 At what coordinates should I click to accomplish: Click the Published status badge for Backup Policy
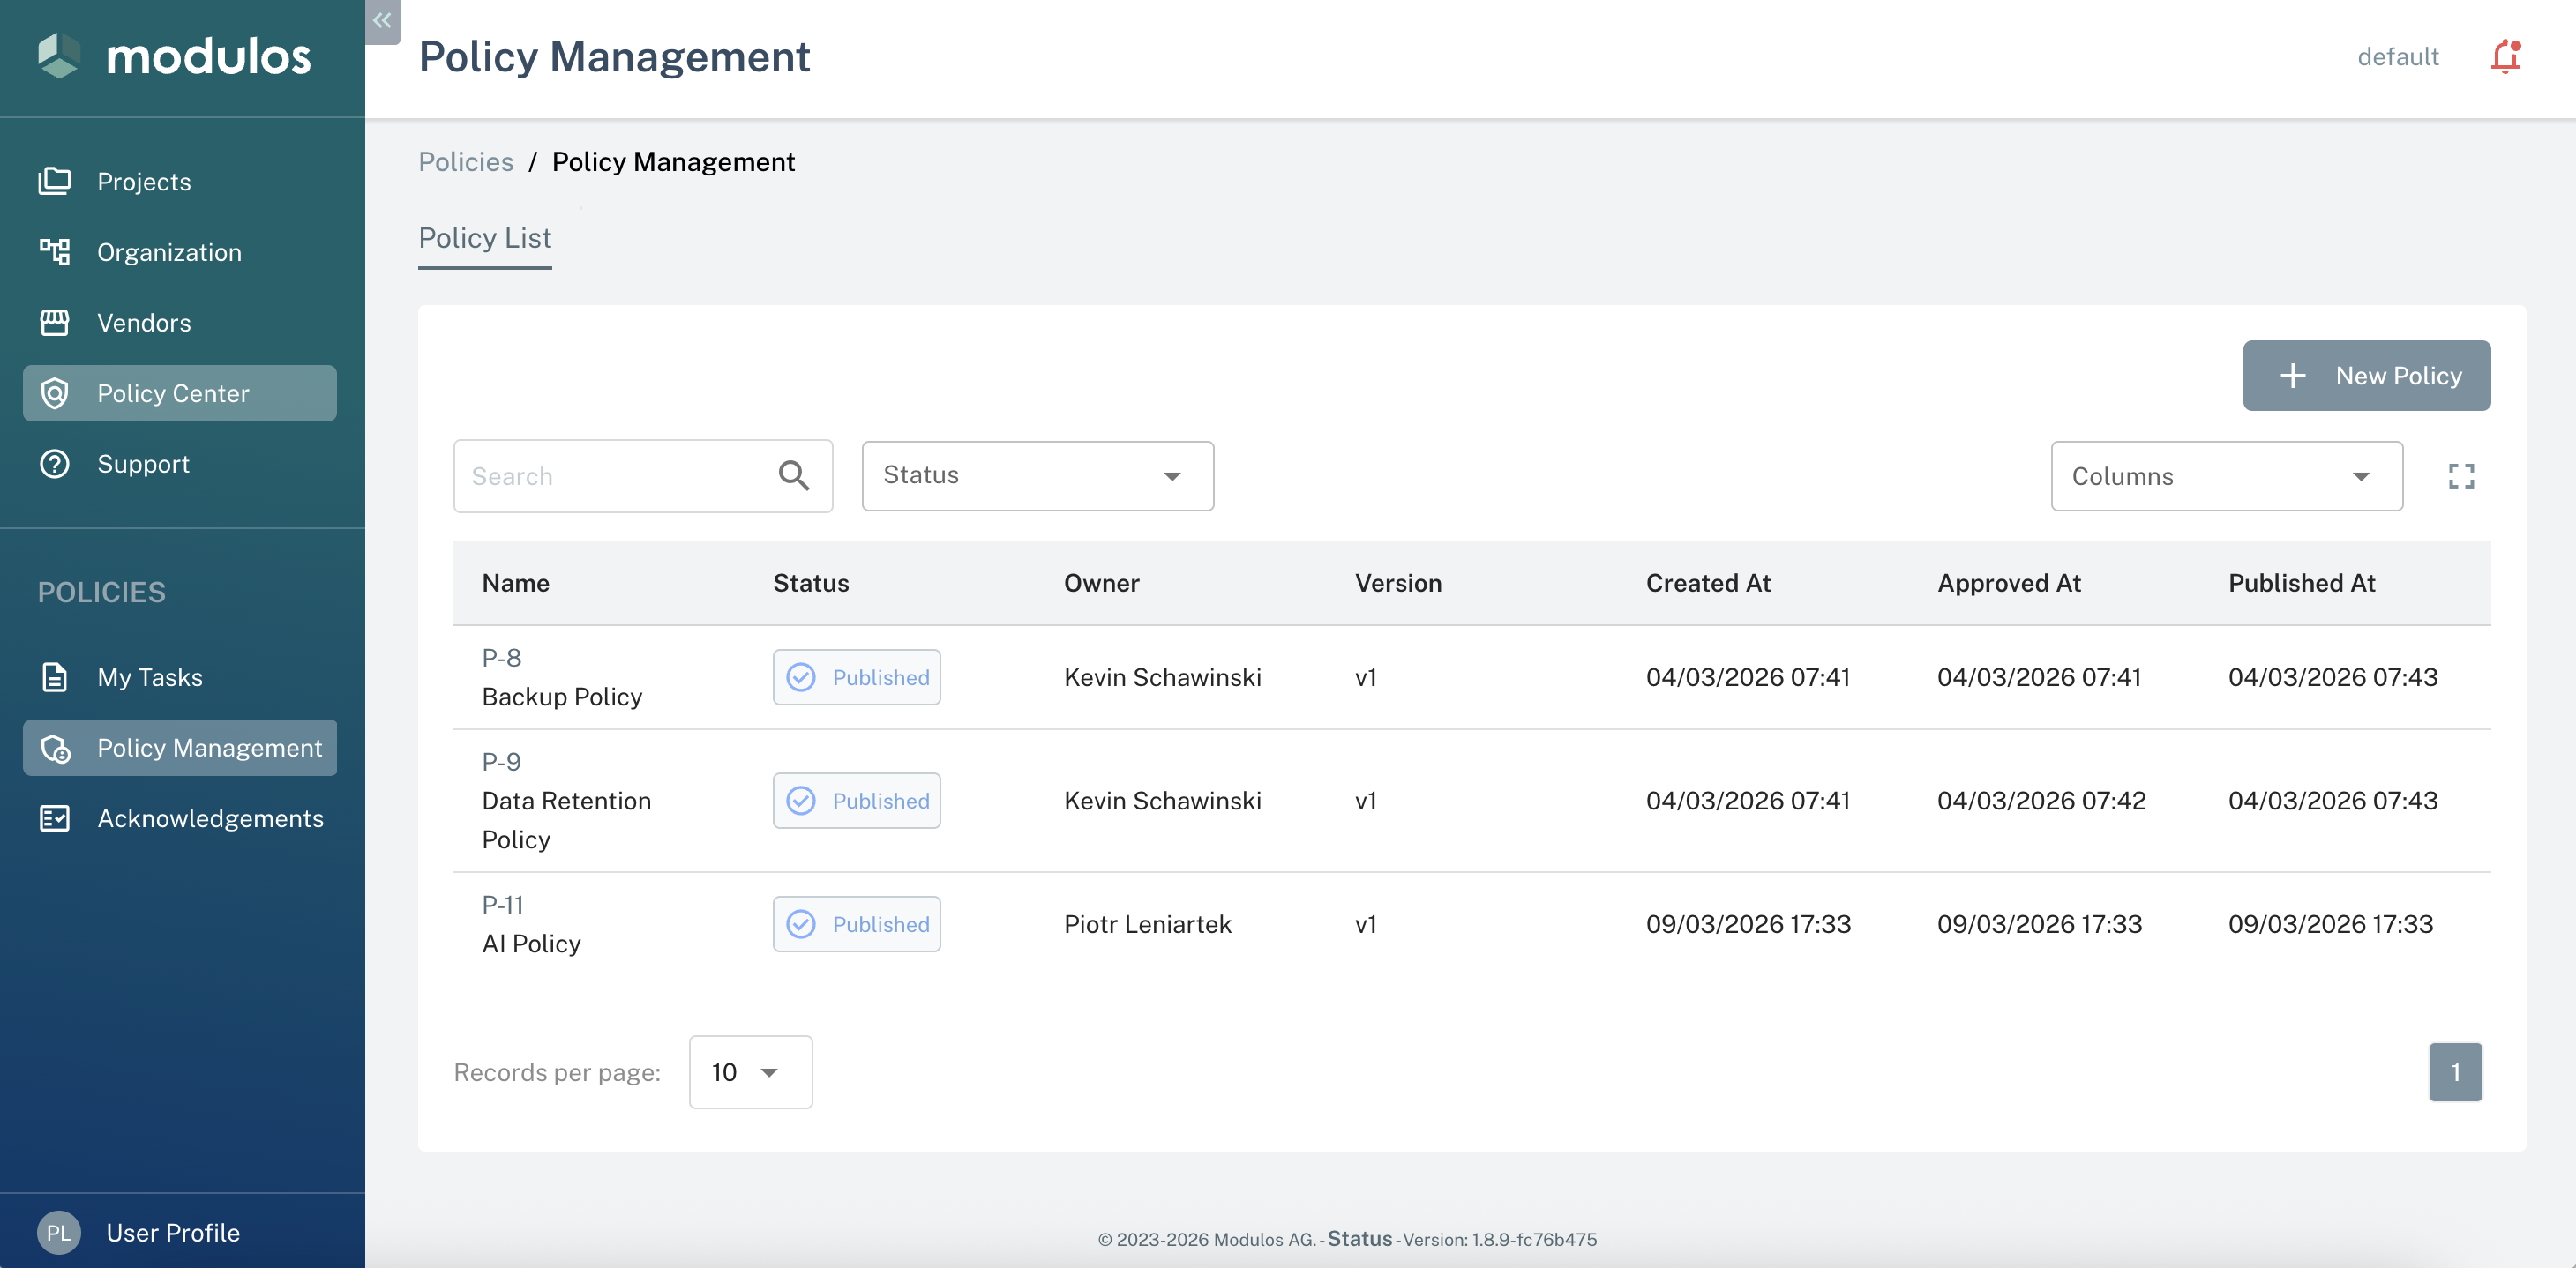point(856,676)
